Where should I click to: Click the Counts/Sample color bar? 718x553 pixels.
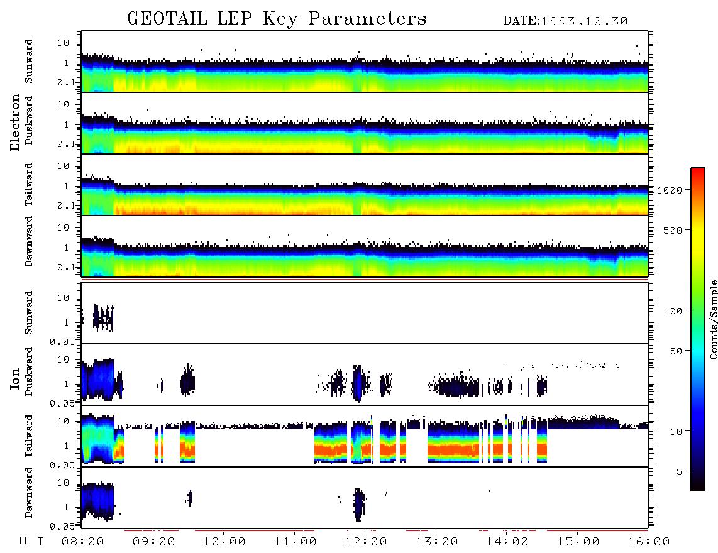[697, 329]
